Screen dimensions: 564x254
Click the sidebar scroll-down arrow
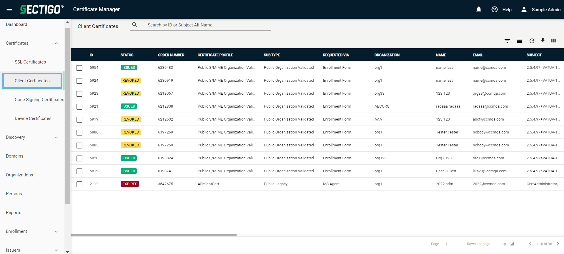click(67, 252)
